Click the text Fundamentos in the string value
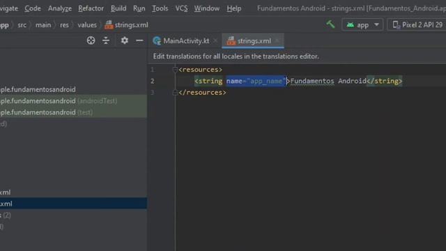This screenshot has width=446, height=251. coord(312,81)
